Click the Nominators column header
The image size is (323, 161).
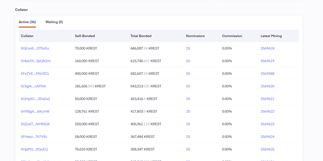(195, 36)
